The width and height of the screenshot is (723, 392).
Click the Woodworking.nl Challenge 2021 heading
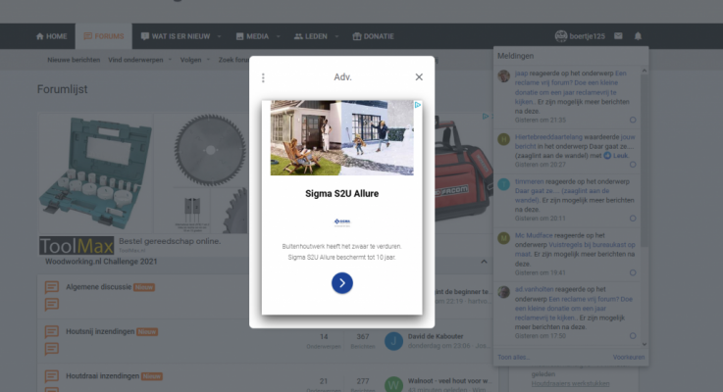click(x=101, y=262)
